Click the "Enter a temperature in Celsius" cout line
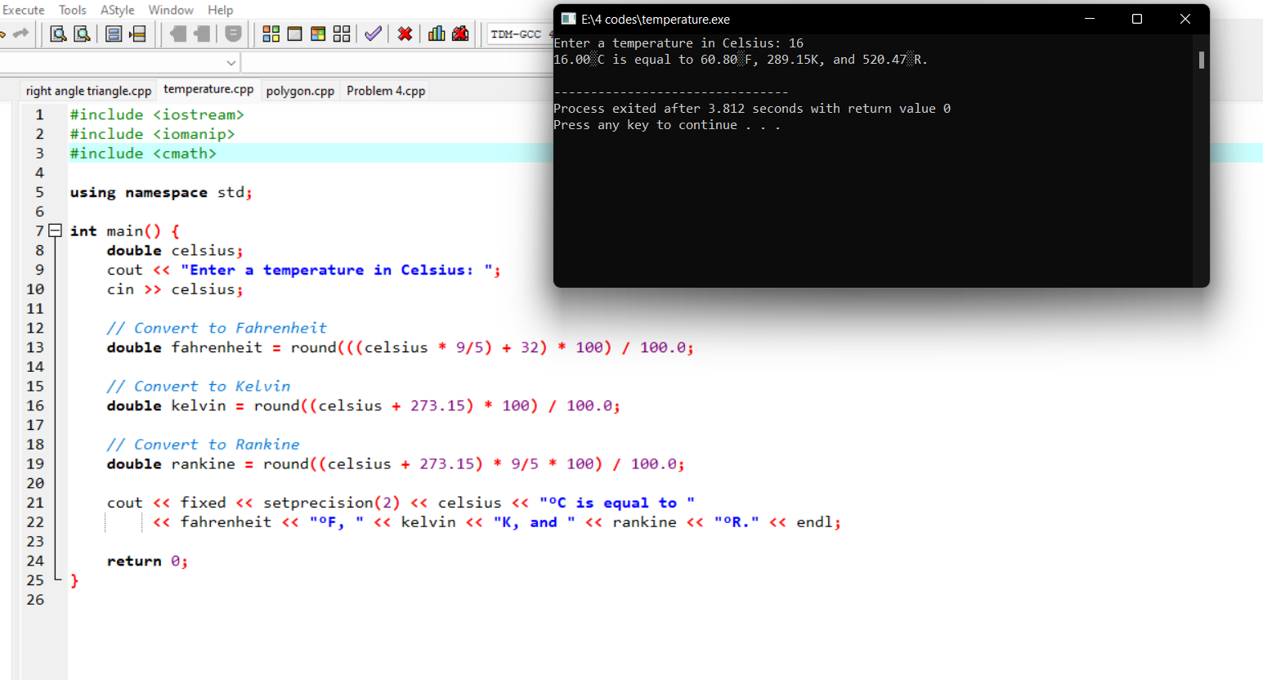This screenshot has height=680, width=1263. coord(303,270)
